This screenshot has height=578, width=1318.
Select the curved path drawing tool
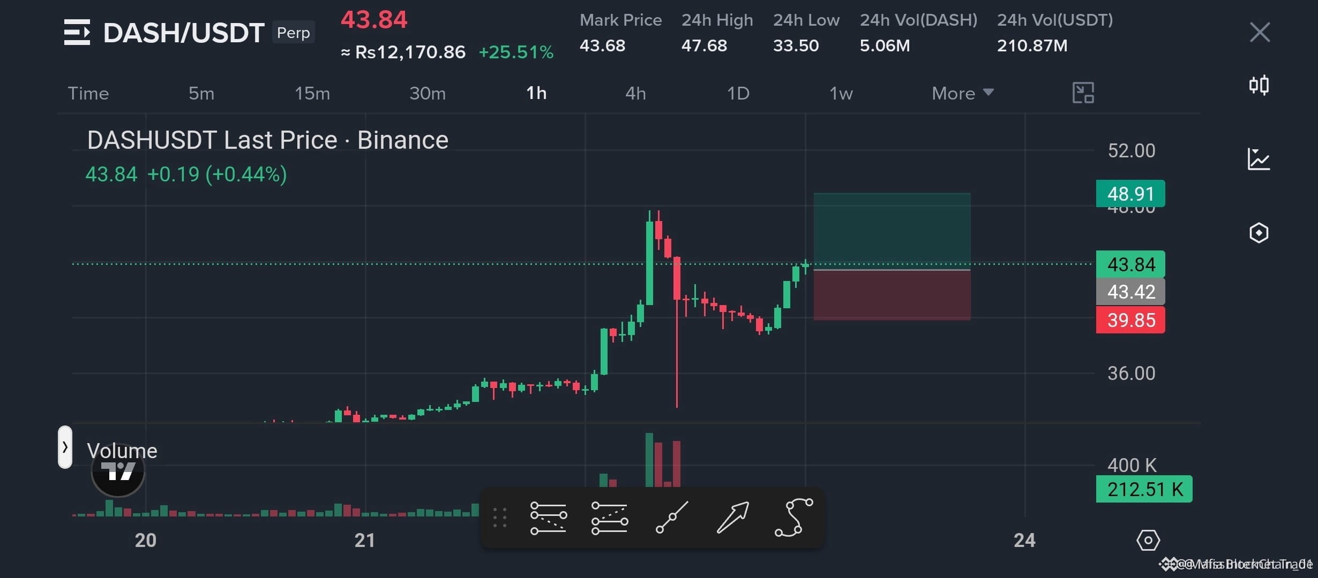click(793, 518)
